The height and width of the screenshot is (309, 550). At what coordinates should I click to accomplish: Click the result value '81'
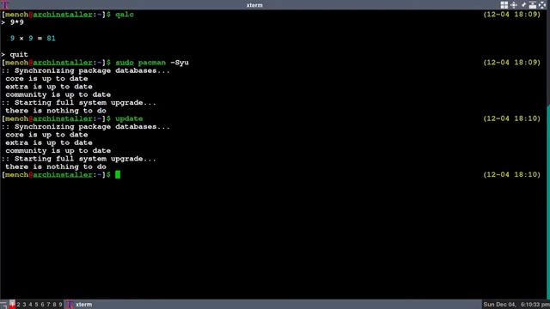pos(51,38)
